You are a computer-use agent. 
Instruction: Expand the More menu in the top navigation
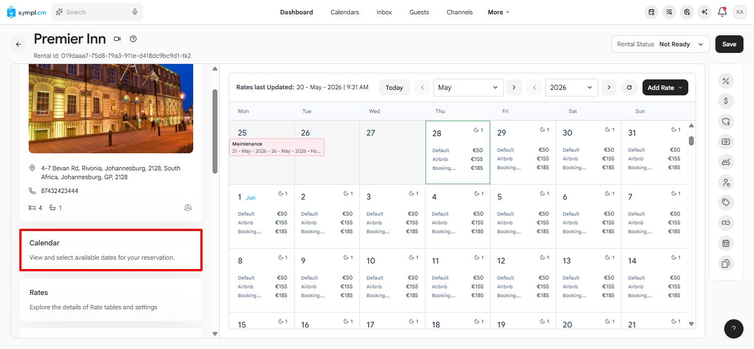[498, 12]
